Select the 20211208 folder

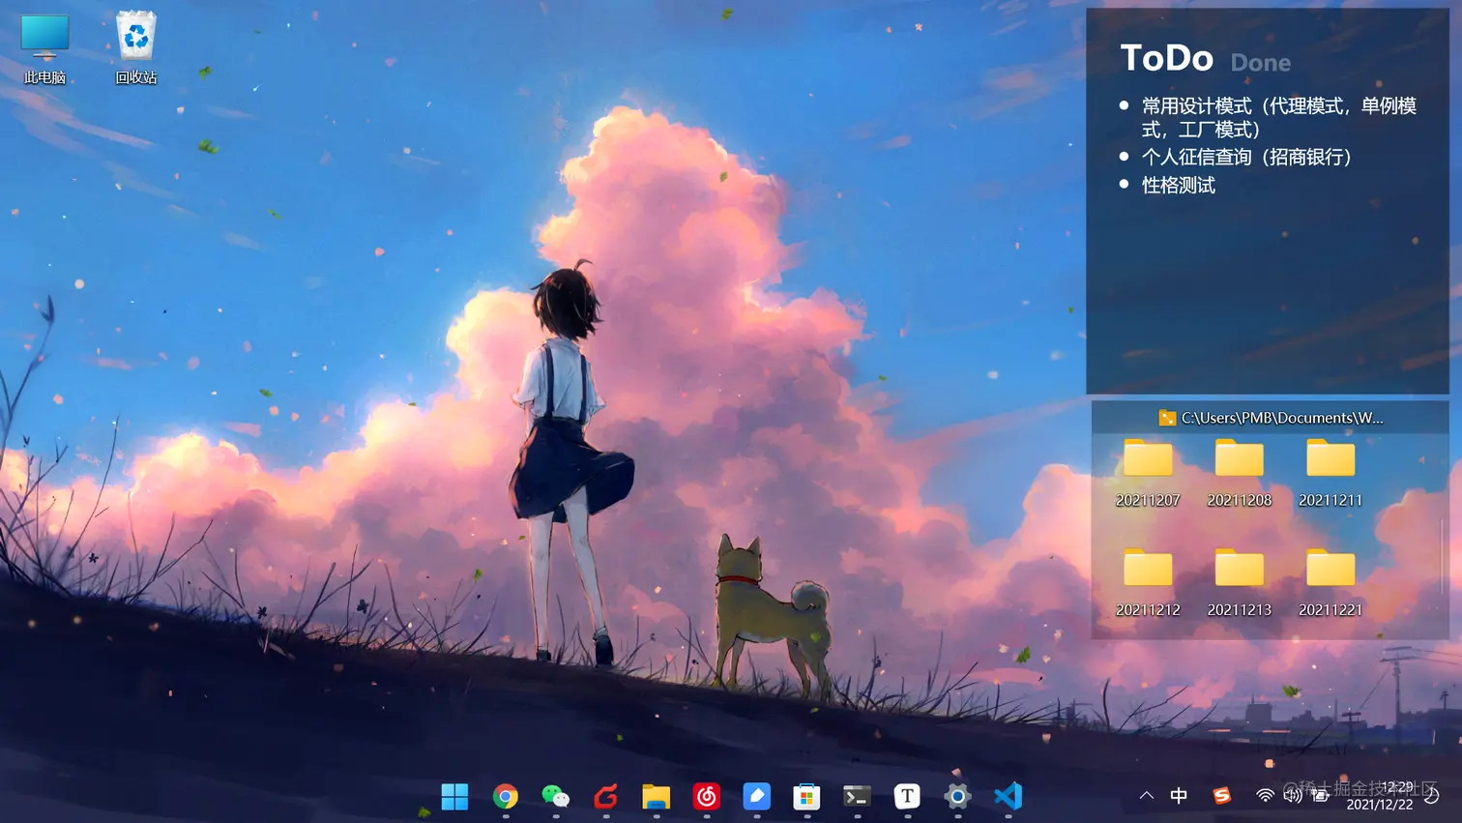point(1240,473)
